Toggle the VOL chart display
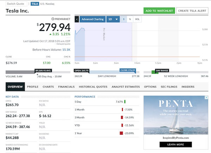211x153 pixels. (x=137, y=19)
